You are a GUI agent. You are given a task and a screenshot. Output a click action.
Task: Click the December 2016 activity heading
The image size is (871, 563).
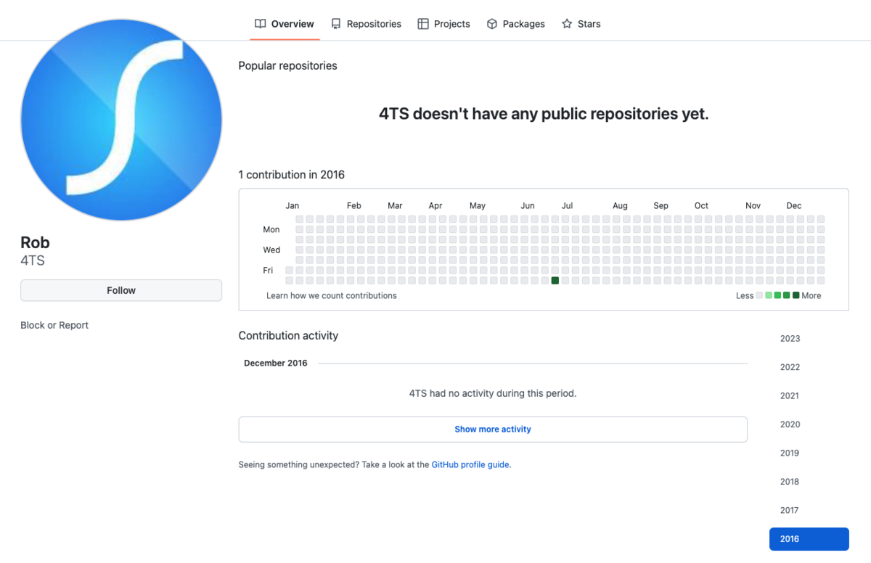(276, 363)
